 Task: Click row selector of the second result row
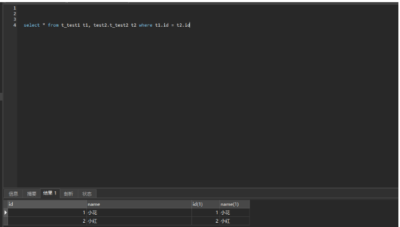tap(6, 221)
